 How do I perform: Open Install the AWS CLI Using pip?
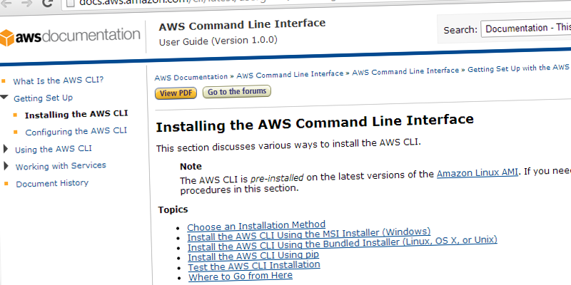[253, 255]
